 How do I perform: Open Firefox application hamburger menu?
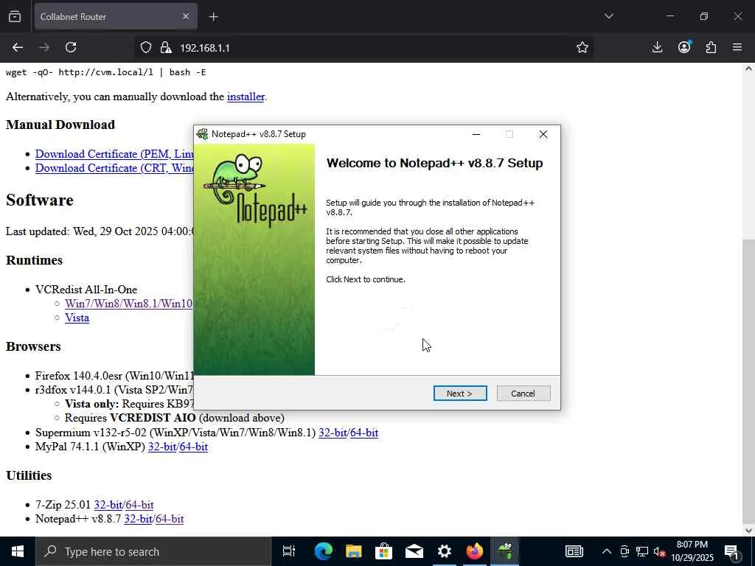click(x=737, y=47)
